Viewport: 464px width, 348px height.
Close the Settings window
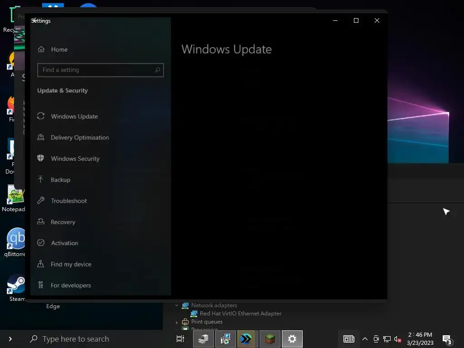point(377,20)
